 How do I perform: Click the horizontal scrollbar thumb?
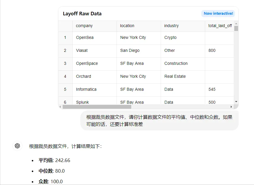point(97,107)
